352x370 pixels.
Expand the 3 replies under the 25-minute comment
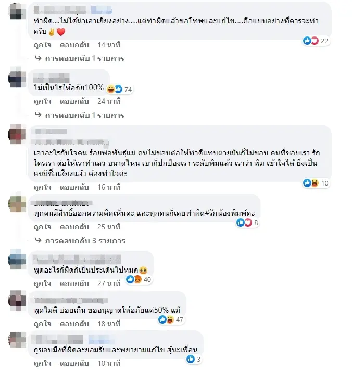tap(80, 241)
